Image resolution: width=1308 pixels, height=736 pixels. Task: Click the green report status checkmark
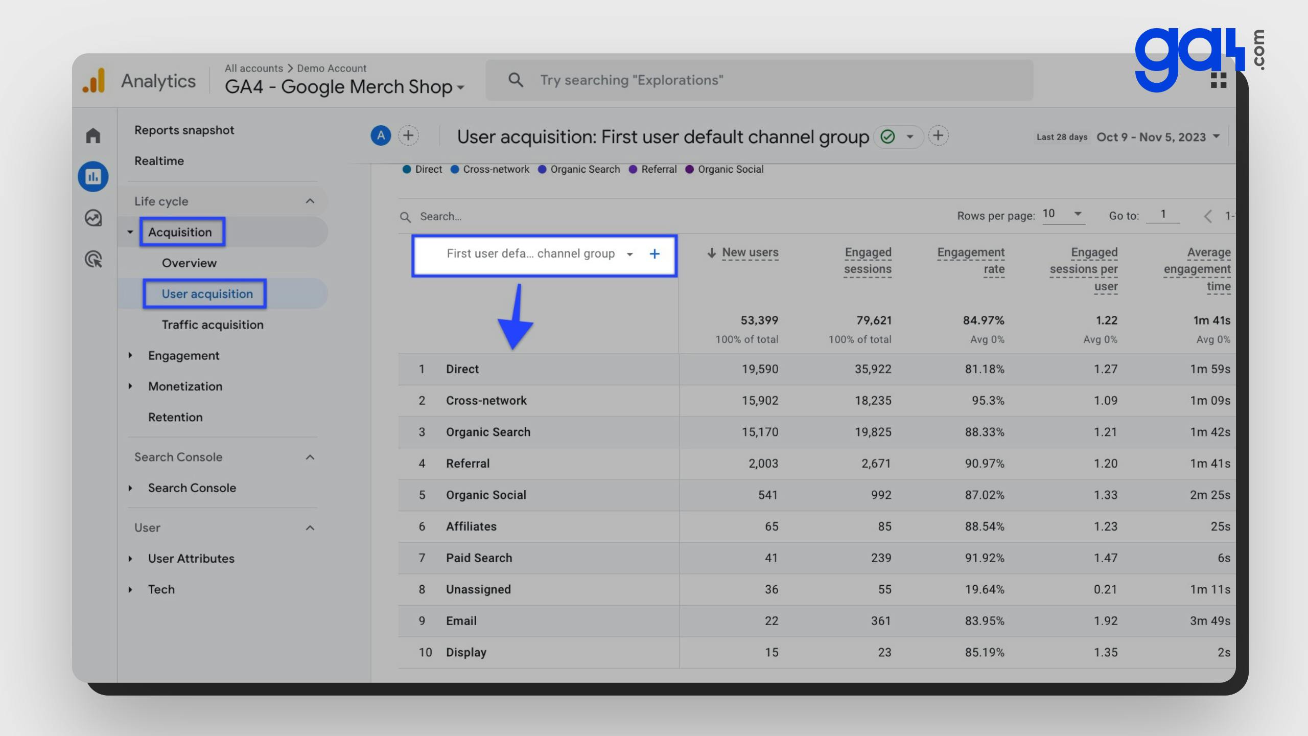pos(887,136)
